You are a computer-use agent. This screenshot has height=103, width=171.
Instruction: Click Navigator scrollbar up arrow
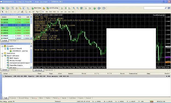click(x=31, y=46)
